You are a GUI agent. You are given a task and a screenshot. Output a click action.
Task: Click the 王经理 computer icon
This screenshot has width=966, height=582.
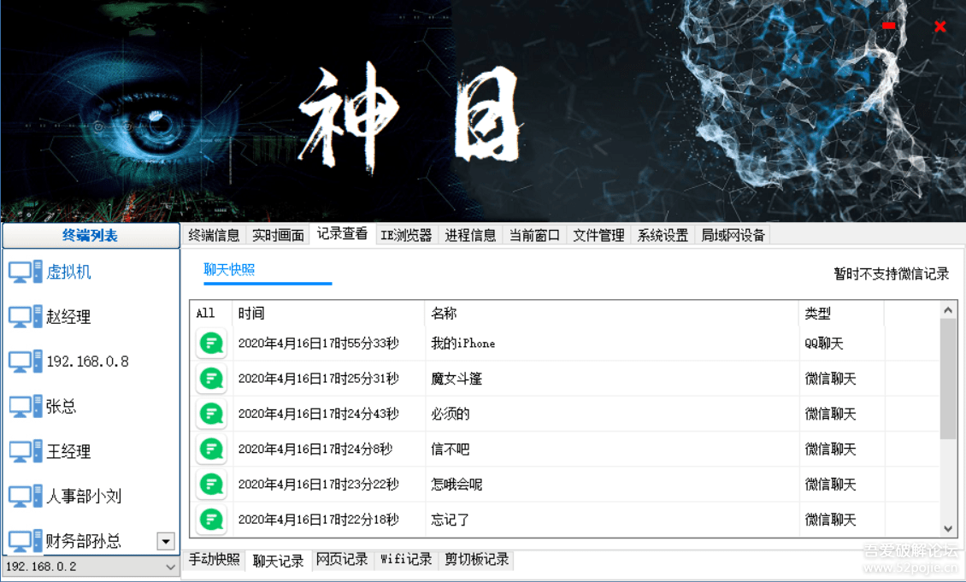[22, 450]
